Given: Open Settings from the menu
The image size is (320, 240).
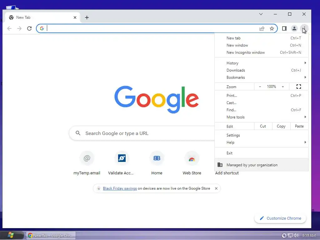Looking at the screenshot, I should pos(262,135).
